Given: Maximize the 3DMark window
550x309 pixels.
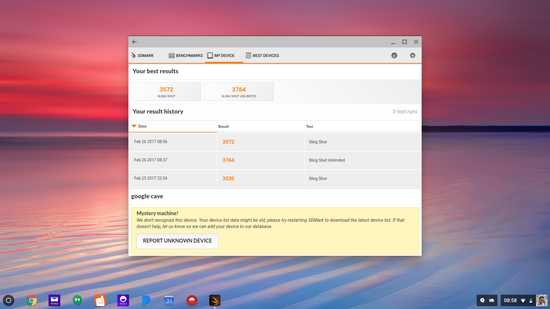Looking at the screenshot, I should coord(405,42).
